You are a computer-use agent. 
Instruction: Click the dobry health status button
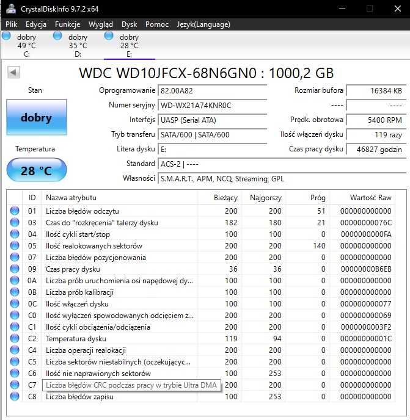click(x=37, y=117)
